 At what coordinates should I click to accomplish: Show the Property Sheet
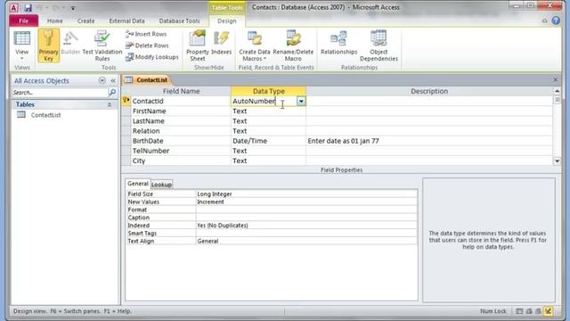pos(198,45)
